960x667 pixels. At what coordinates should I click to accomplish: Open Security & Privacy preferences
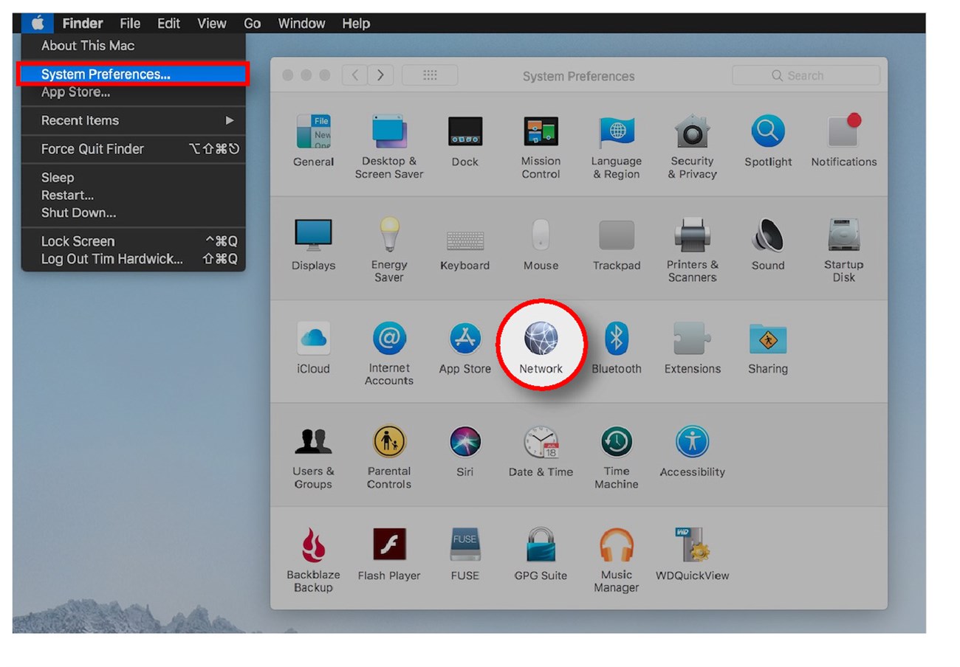(x=693, y=147)
